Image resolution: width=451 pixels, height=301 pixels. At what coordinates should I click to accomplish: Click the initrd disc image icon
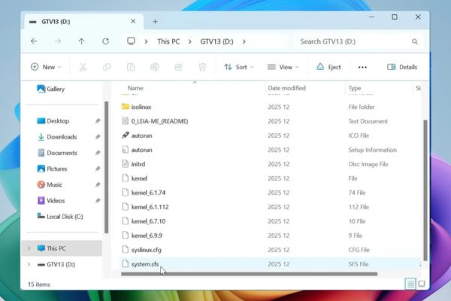point(125,164)
